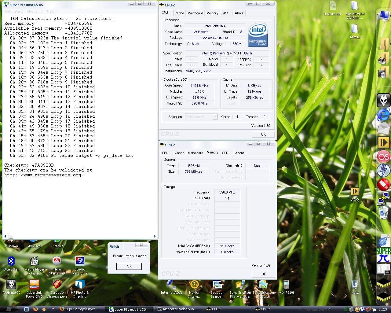Viewport: 391px width, 313px height.
Task: Open the Kosz recycle bin on desktop
Action: [355, 287]
